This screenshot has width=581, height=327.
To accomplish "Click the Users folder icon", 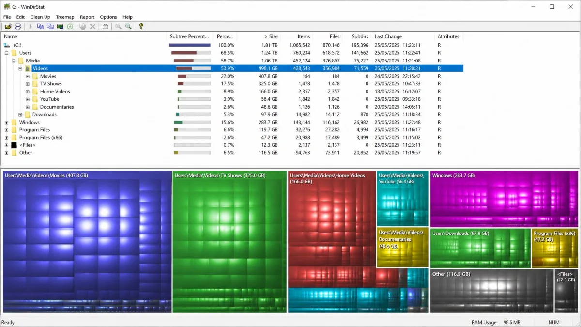I will 14,53.
